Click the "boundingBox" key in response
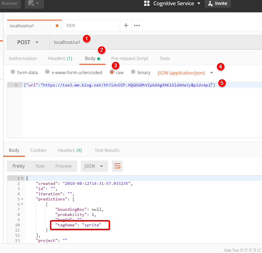 coord(71,209)
